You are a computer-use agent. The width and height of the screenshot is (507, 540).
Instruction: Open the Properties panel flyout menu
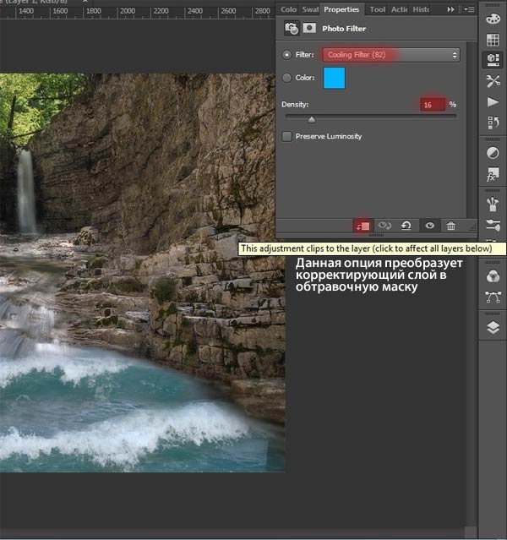pos(469,9)
